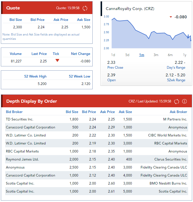Viewport: 193px width, 202px height.
Task: Select the 1m chart range
Action: pos(142,55)
